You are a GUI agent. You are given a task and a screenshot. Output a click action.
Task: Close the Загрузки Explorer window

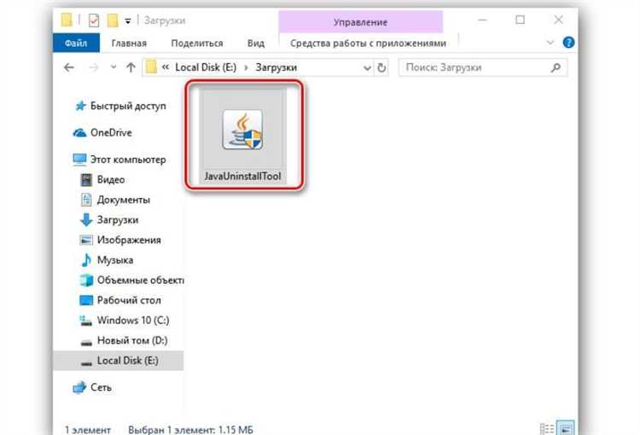[x=558, y=20]
